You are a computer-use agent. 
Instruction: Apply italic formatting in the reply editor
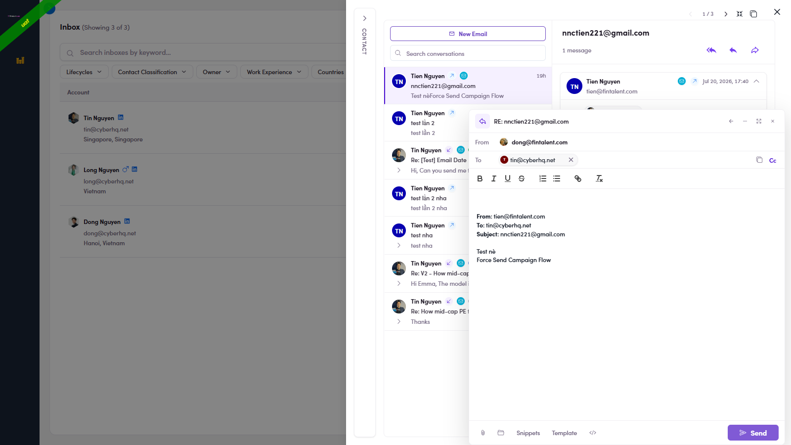click(493, 178)
